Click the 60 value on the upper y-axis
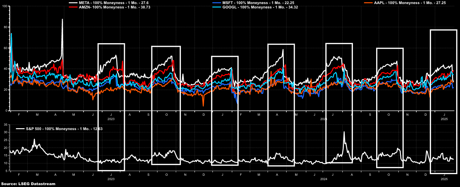The height and width of the screenshot is (187, 460). tap(6, 48)
